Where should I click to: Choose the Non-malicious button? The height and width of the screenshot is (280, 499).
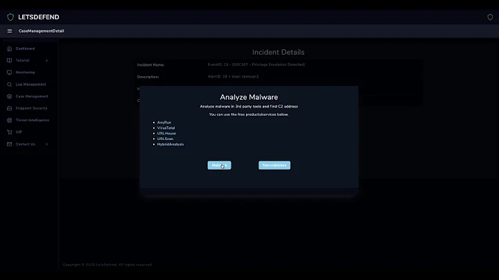click(x=274, y=165)
